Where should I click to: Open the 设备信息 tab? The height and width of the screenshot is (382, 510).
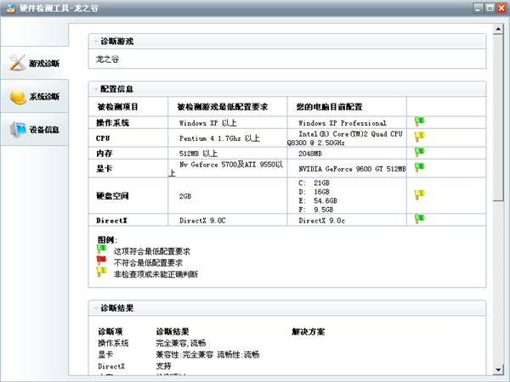pos(35,129)
